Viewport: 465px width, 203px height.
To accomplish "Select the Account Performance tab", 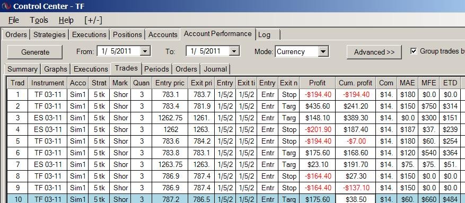I will [218, 34].
